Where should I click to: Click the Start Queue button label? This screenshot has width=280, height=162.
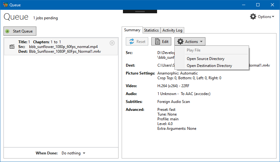(23, 31)
